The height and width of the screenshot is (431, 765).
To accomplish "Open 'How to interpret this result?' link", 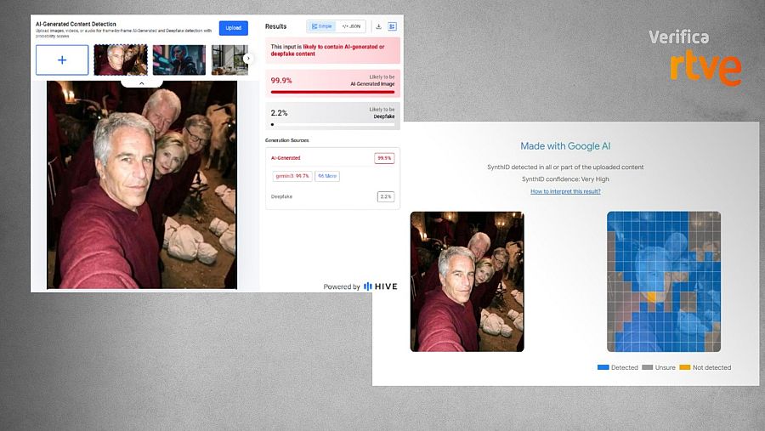I will pyautogui.click(x=565, y=191).
